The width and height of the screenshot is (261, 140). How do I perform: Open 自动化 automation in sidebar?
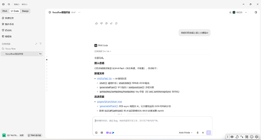coord(7,30)
